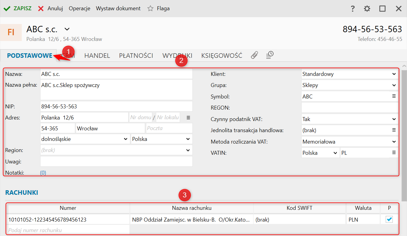Click the ZAPISZ save button
Screen dimensions: 407x236
click(x=17, y=8)
